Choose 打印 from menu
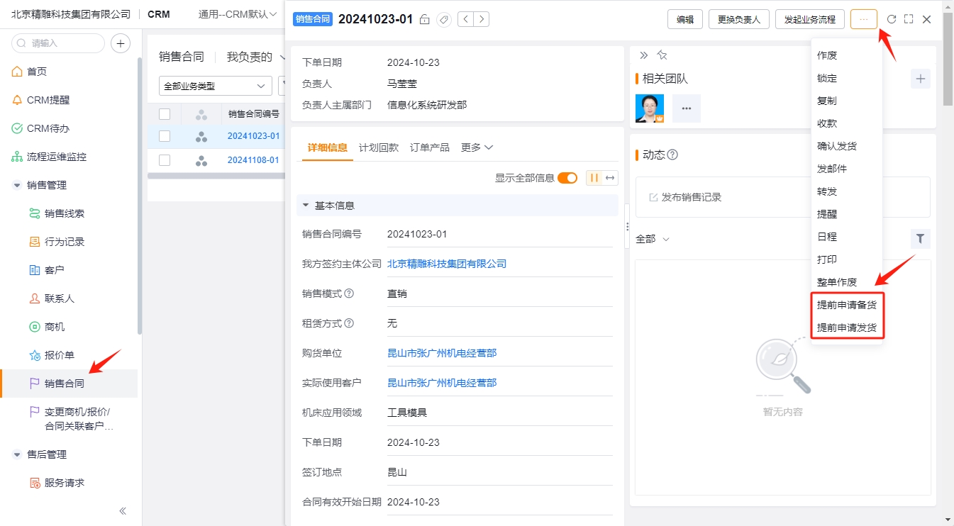The width and height of the screenshot is (954, 526). click(847, 259)
